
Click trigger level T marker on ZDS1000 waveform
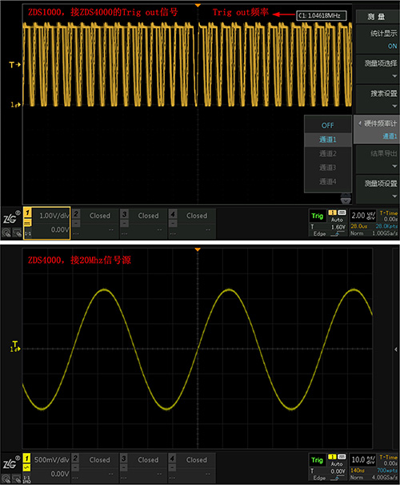[x=14, y=65]
